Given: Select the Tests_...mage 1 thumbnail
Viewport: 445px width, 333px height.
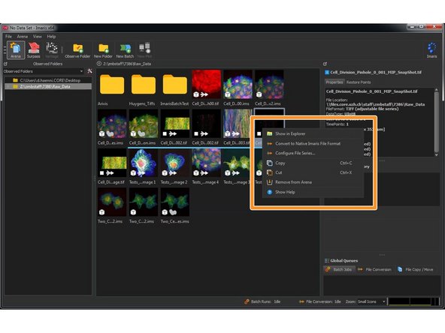Looking at the screenshot, I should tap(144, 163).
